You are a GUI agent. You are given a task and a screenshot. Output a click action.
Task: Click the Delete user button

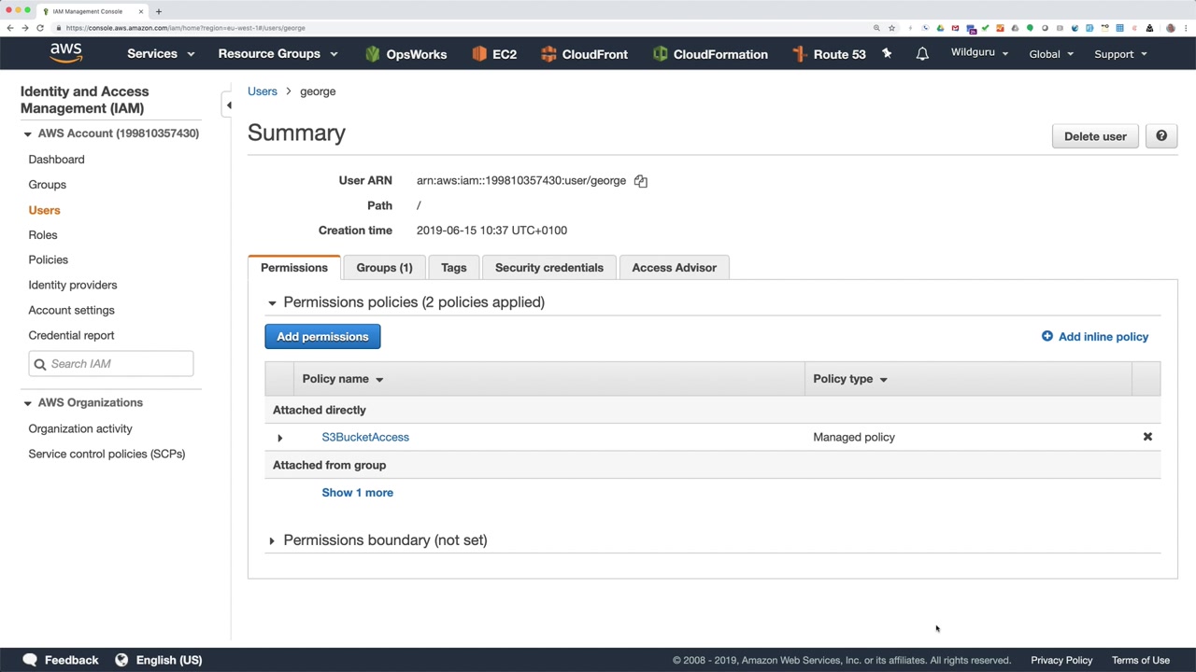1095,136
